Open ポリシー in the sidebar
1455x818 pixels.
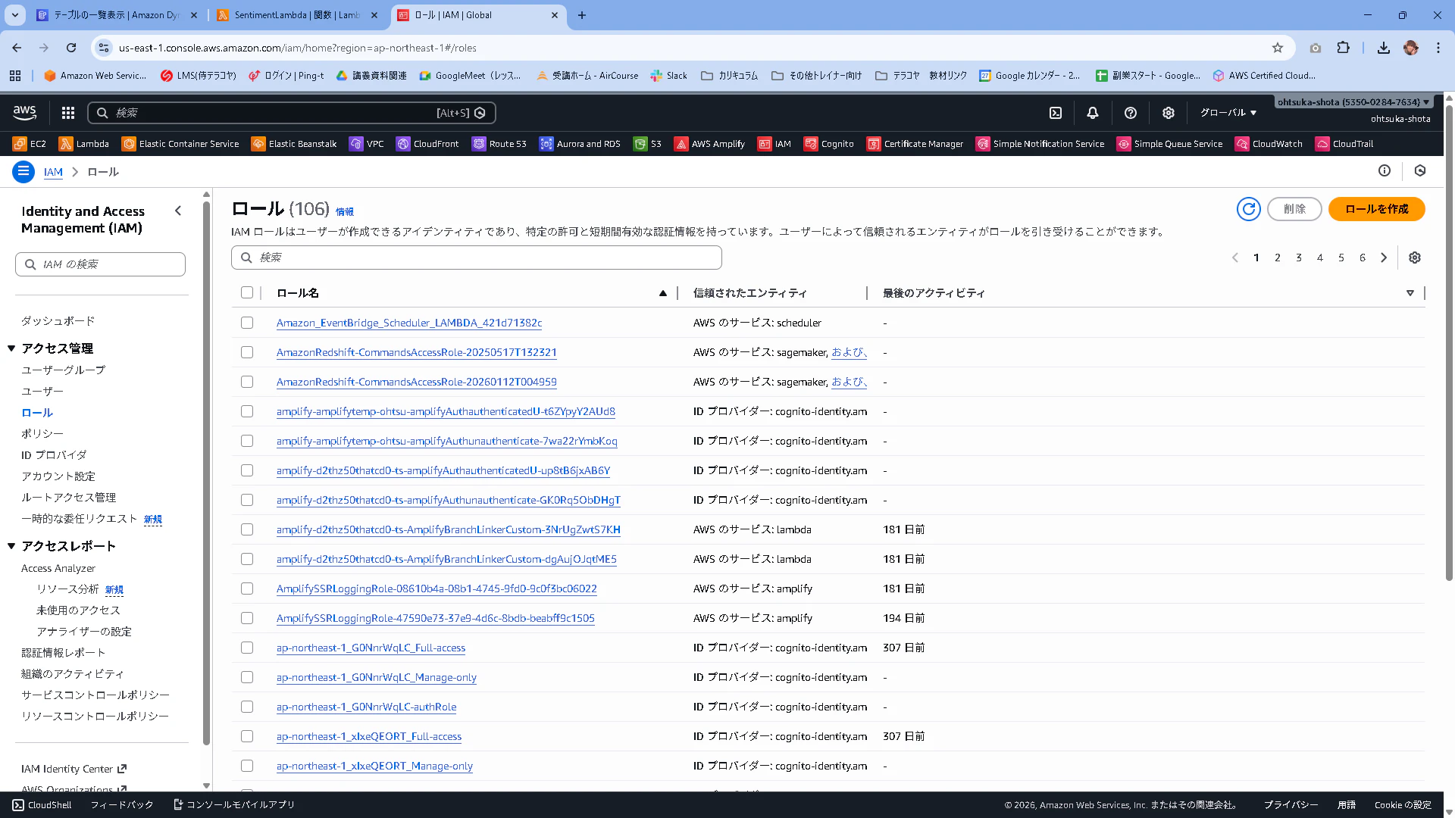coord(42,434)
